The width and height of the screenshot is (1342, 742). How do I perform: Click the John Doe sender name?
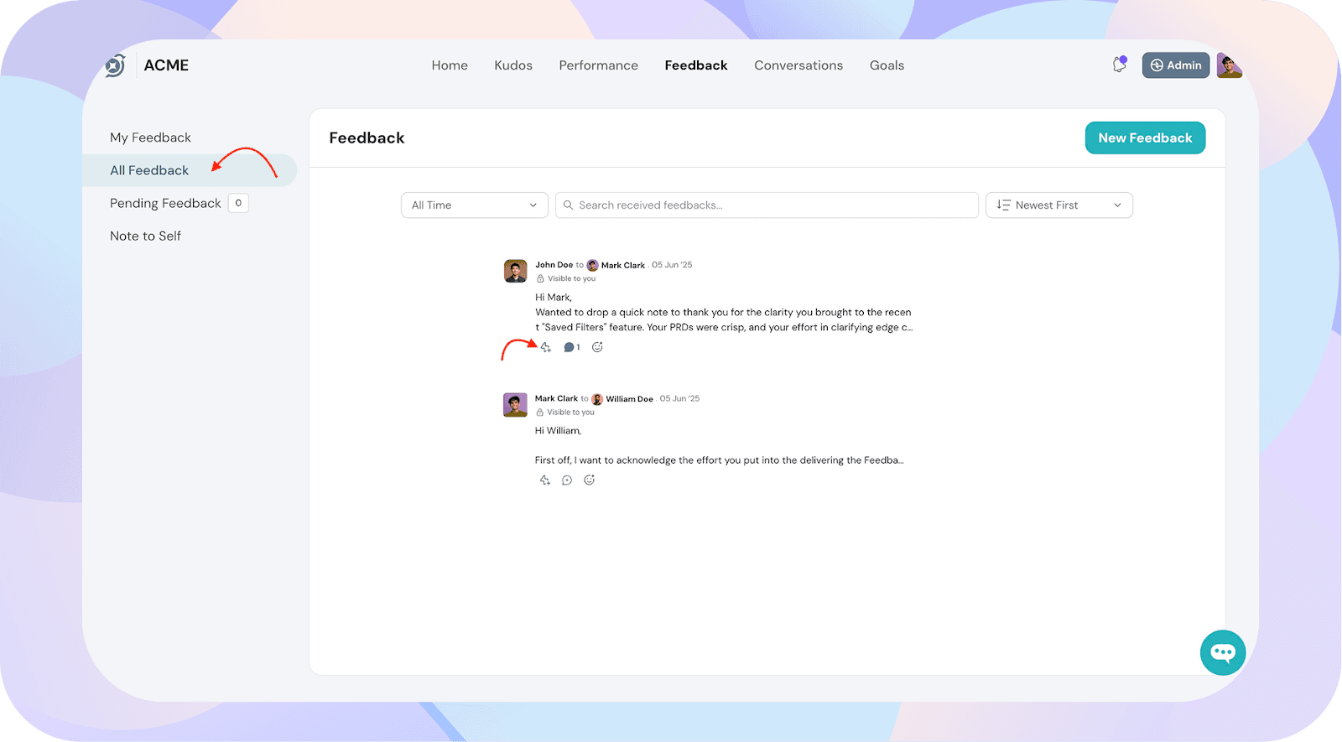coord(554,265)
